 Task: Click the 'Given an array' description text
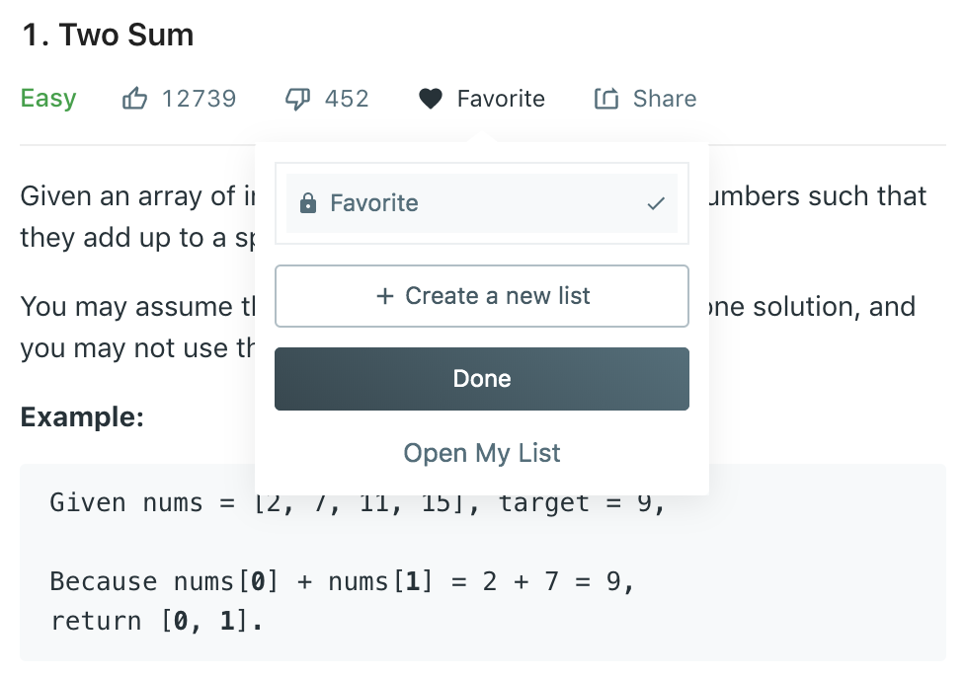pos(128,195)
